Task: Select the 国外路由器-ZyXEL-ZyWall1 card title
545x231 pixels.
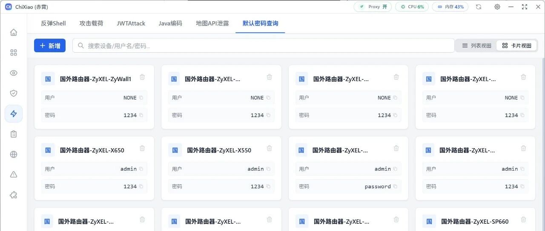Action: pos(96,79)
